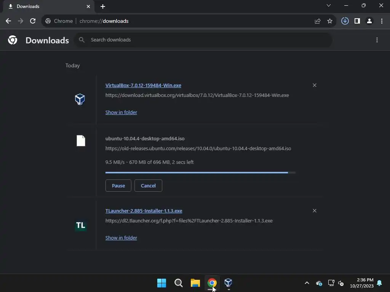Open the Windows Start menu
The image size is (390, 292).
pyautogui.click(x=161, y=283)
